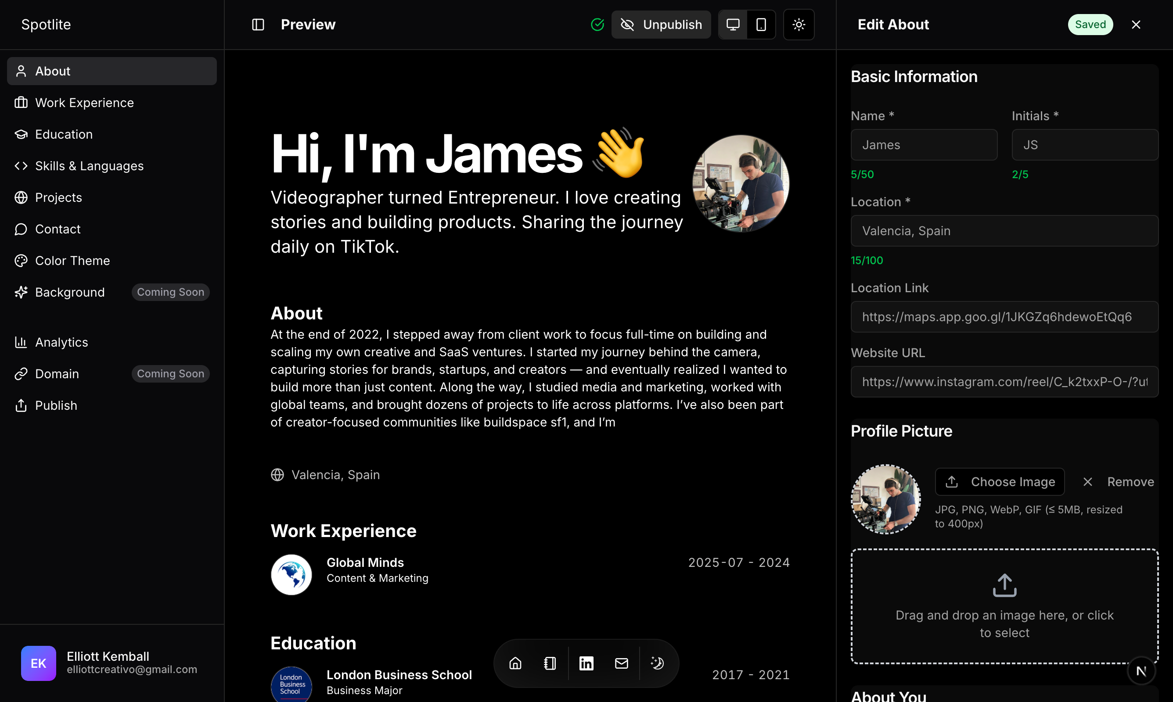Toggle light theme sun icon
1173x702 pixels.
tap(799, 25)
